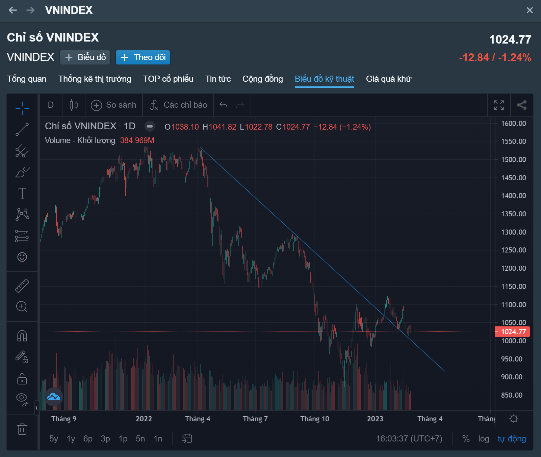Open the D timeframe interval dropdown
Screen dimensions: 541x457
click(51, 105)
